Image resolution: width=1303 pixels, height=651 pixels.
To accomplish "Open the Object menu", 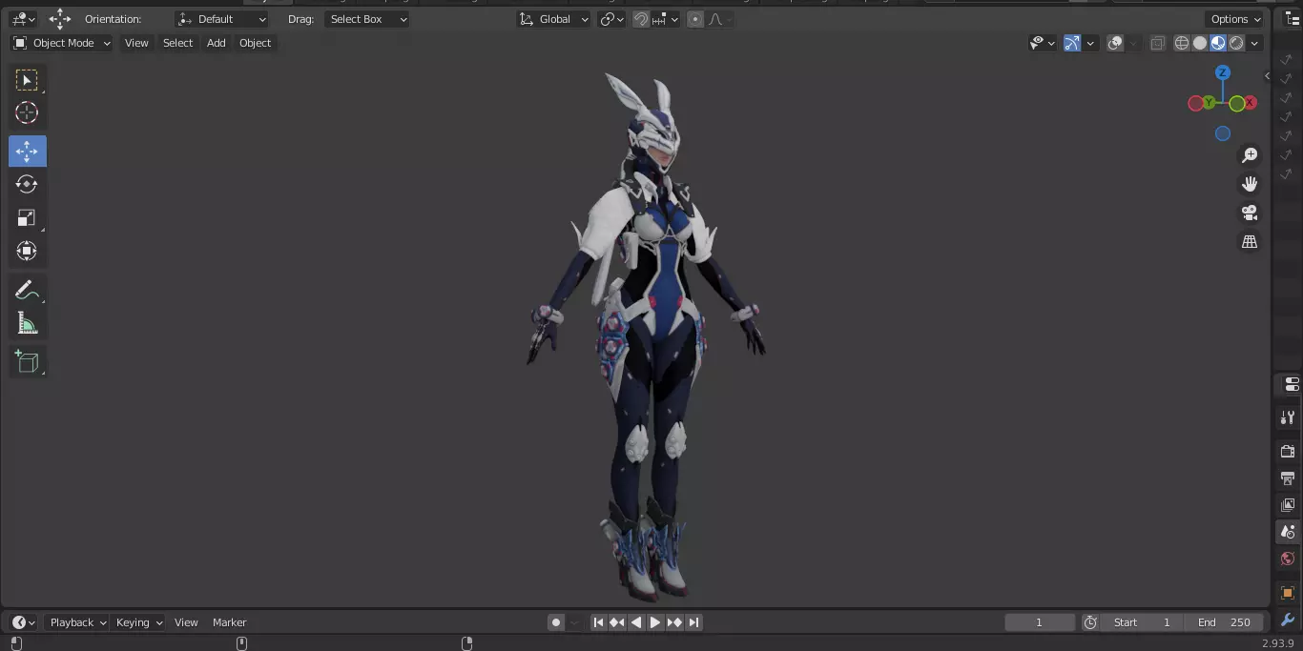I will point(255,43).
